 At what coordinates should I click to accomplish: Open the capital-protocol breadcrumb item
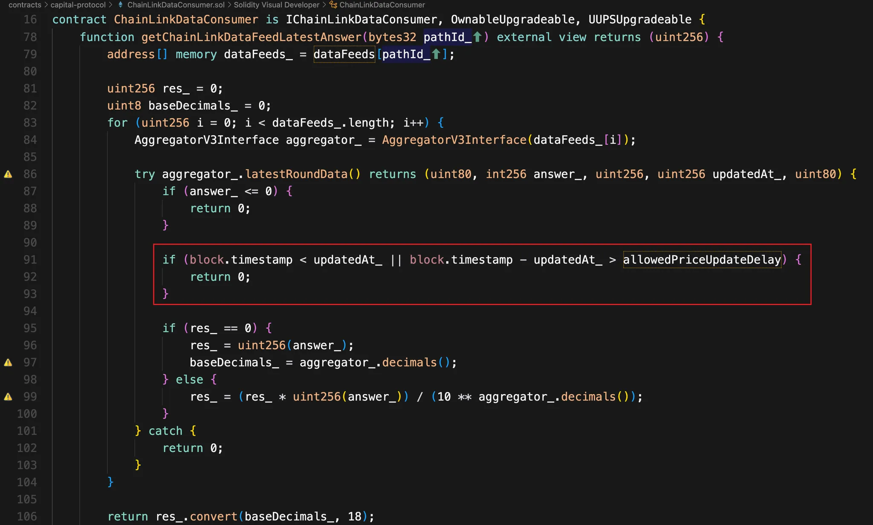tap(78, 5)
